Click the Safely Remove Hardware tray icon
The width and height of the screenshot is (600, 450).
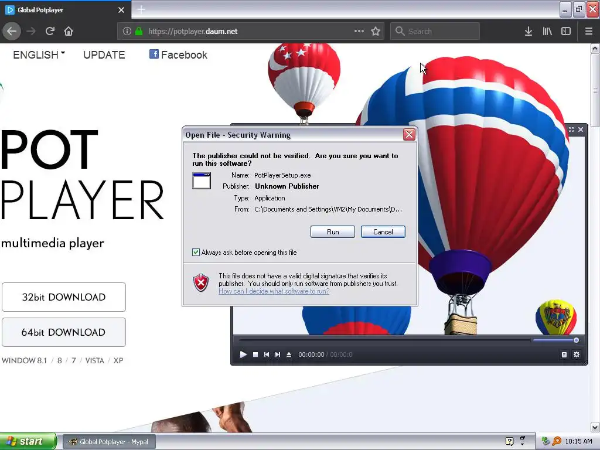(x=546, y=441)
